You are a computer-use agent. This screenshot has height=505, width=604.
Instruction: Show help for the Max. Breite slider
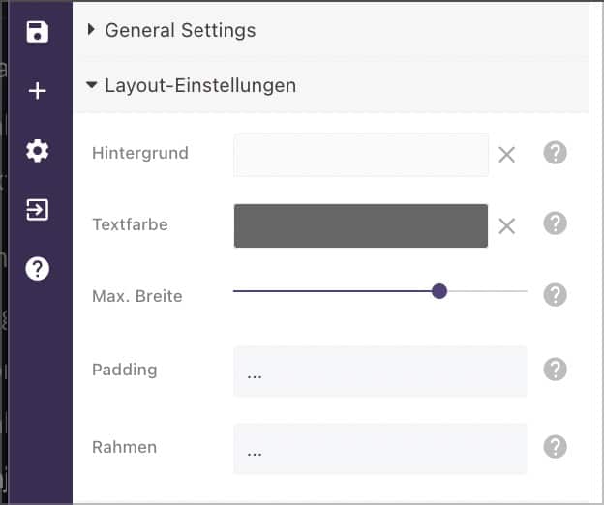tap(555, 295)
